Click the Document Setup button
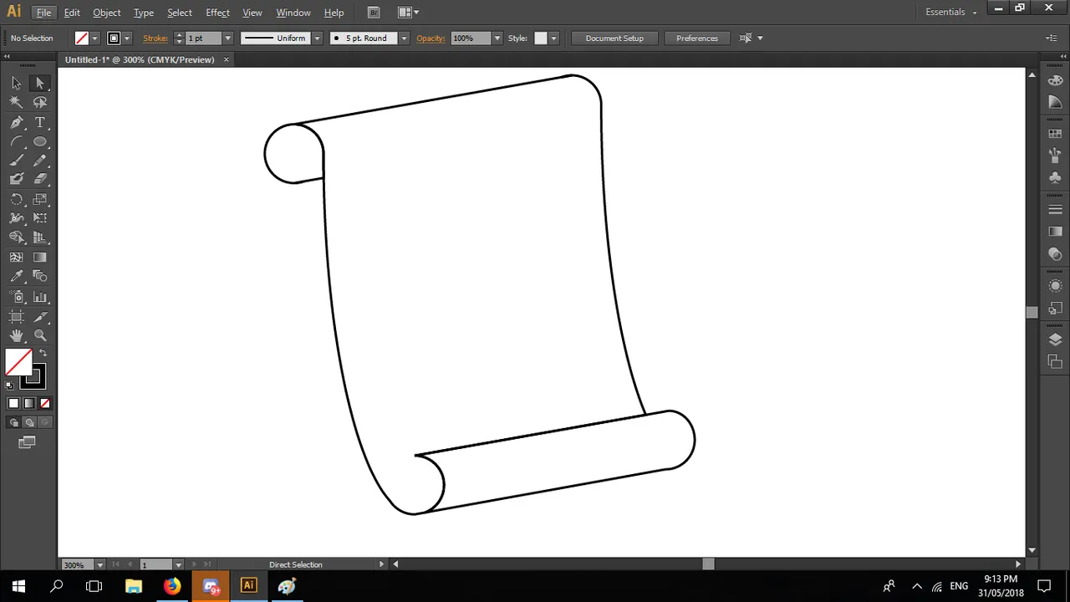1070x602 pixels. [614, 38]
